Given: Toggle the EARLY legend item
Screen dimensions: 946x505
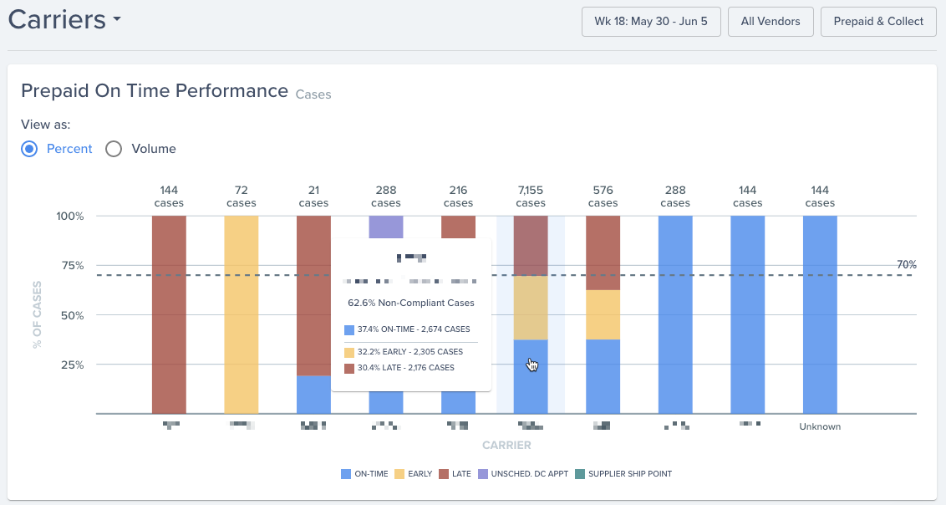Looking at the screenshot, I should [414, 474].
